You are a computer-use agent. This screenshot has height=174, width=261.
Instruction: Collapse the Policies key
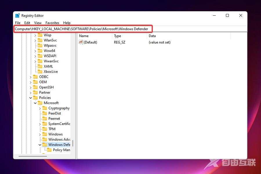pyautogui.click(x=30, y=97)
